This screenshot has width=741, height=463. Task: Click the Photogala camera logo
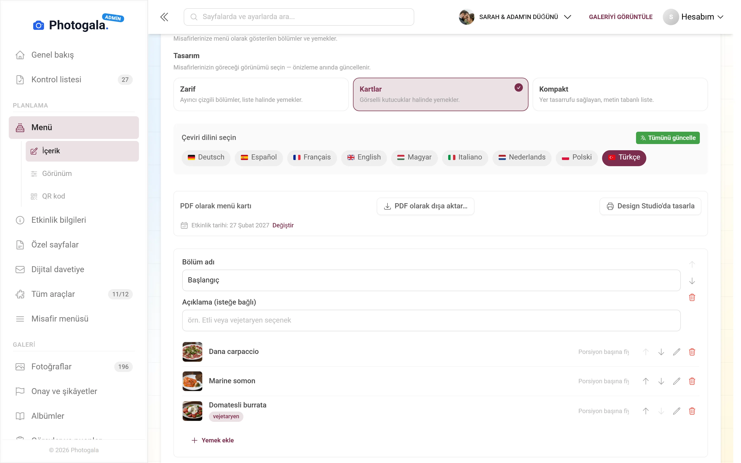(x=38, y=25)
